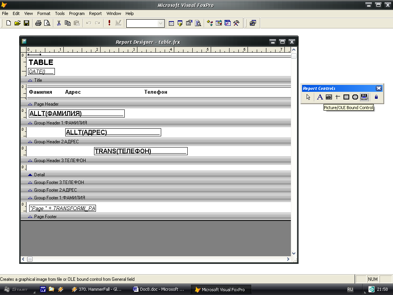Click the Group Header 2:АДРЕС band triangle

(30, 142)
